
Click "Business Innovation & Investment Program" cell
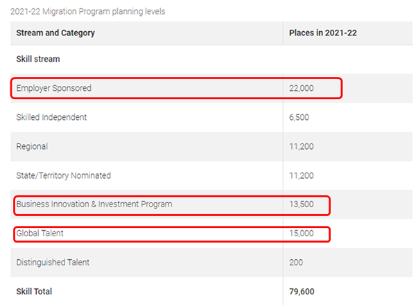coord(94,204)
